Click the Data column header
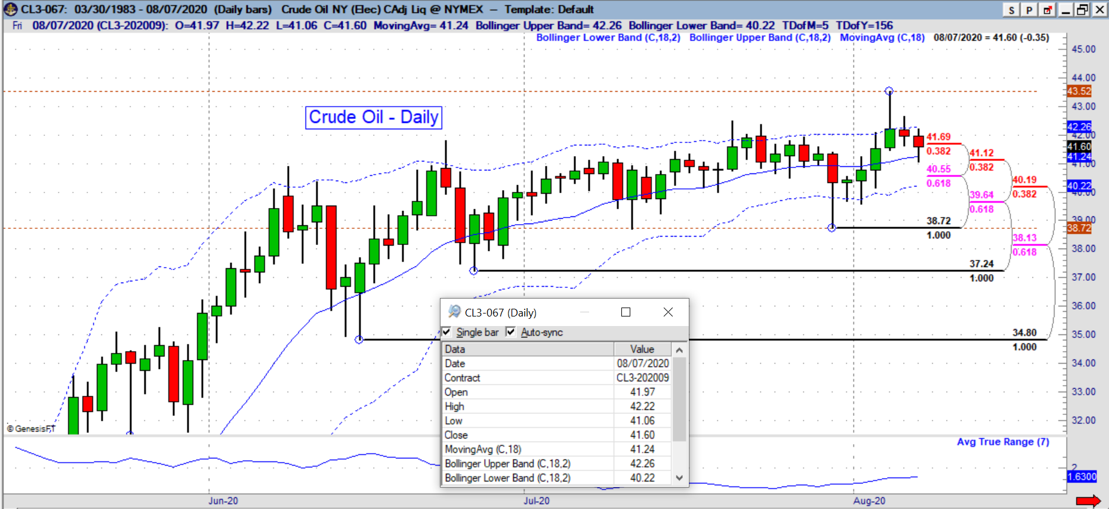Screen dimensions: 1109x509 (x=528, y=349)
